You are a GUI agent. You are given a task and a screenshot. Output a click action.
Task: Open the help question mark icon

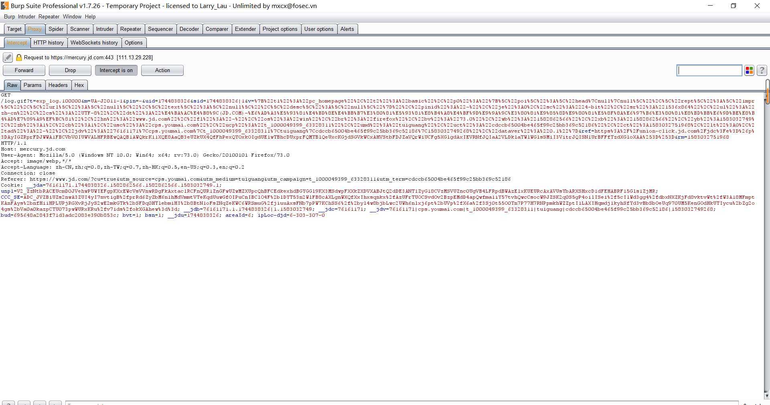click(x=762, y=71)
